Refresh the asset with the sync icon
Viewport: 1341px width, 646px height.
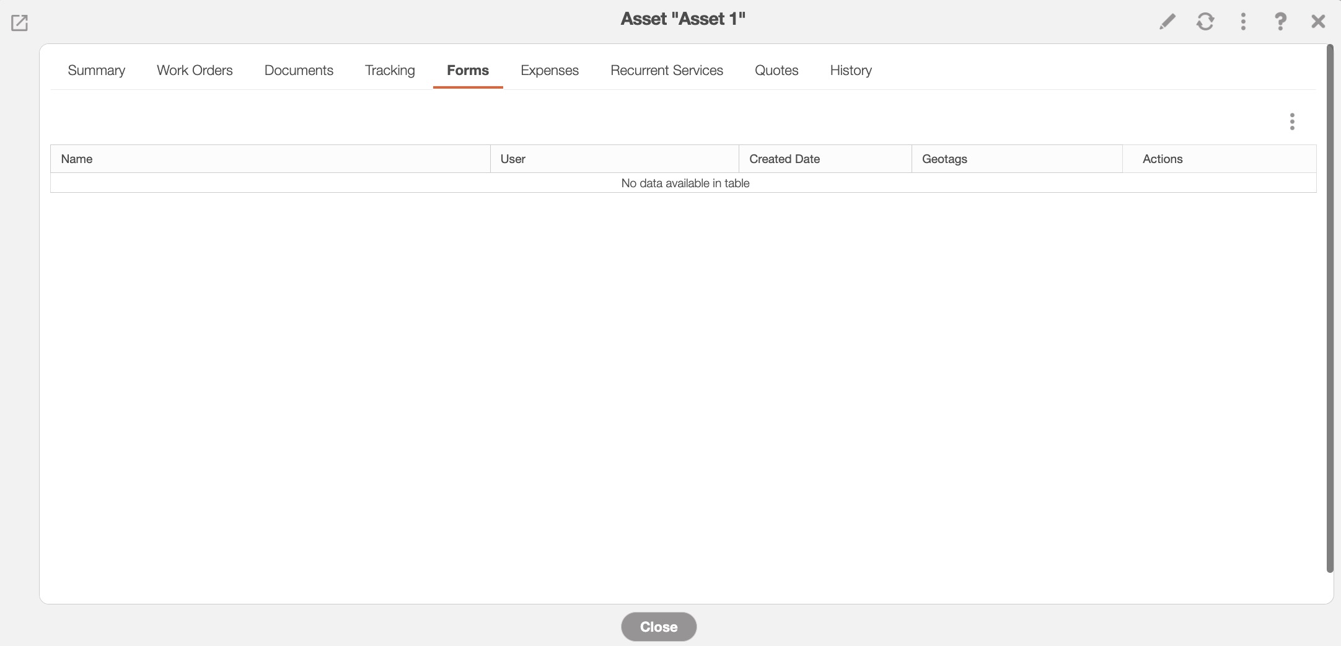1205,22
